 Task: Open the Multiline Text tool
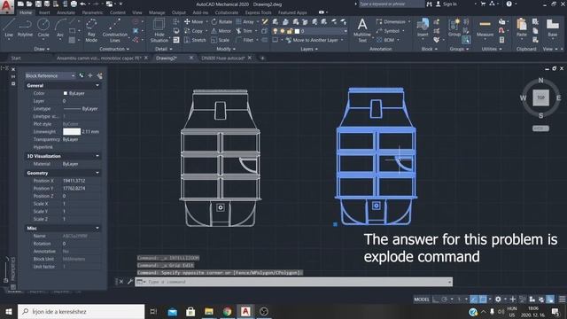[362, 30]
